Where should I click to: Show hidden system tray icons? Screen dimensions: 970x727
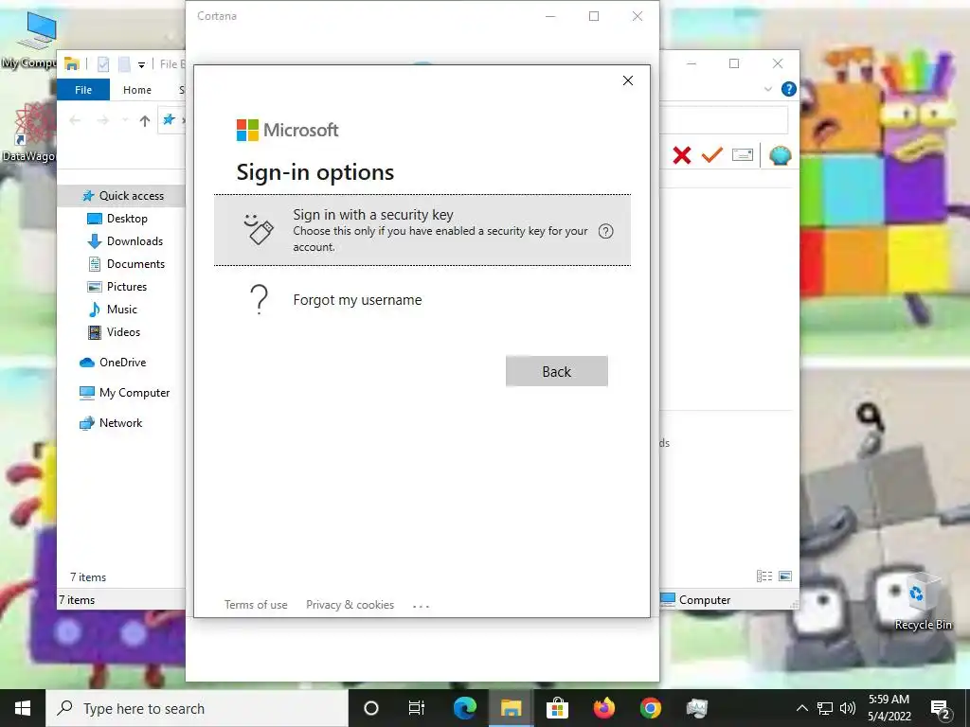[x=801, y=708]
